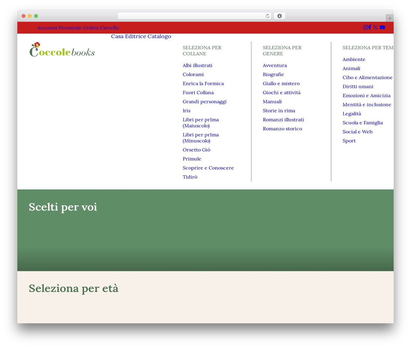
Task: Select Albi illustrati collana
Action: pos(197,65)
